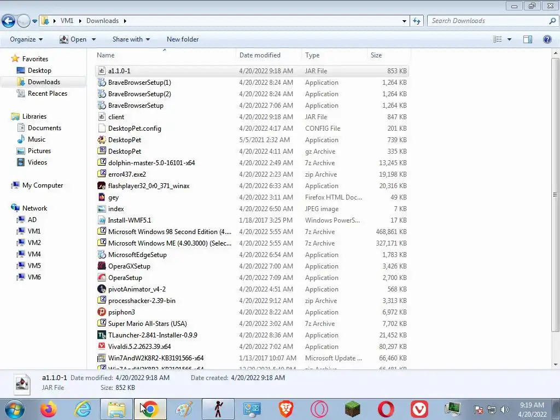
Task: Select the DesktopPet application sheep icon
Action: [102, 139]
